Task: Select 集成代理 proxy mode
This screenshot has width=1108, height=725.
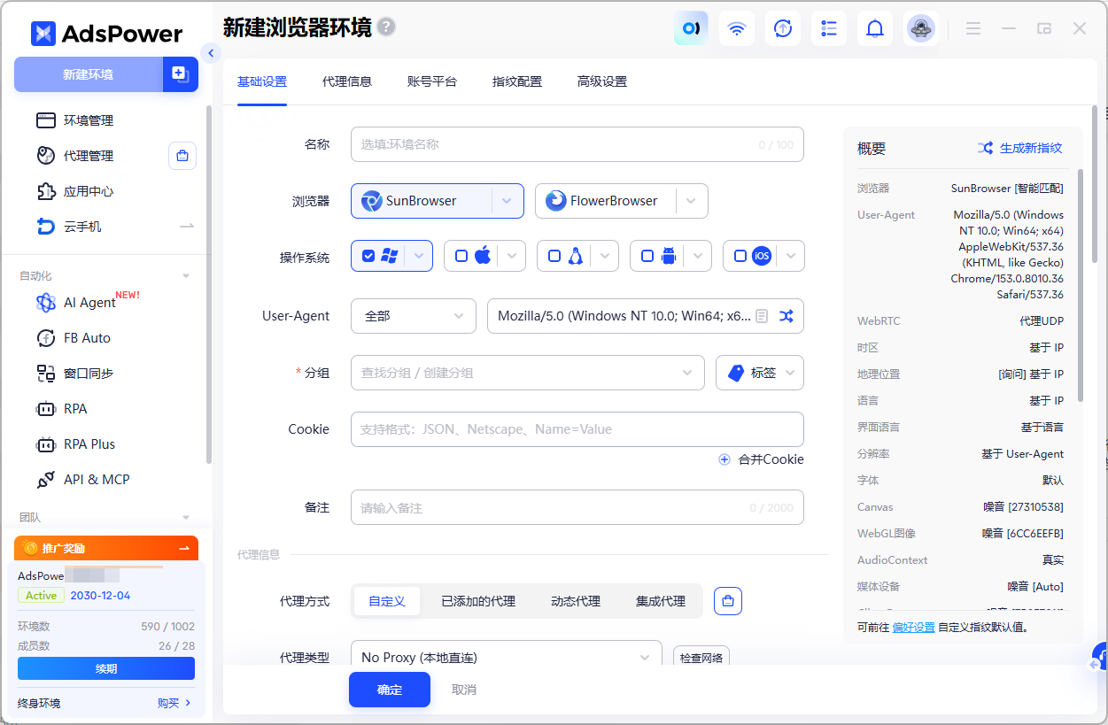Action: (x=661, y=601)
